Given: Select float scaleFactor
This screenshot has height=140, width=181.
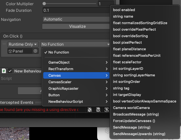Looking at the screenshot, I should pos(145,62).
